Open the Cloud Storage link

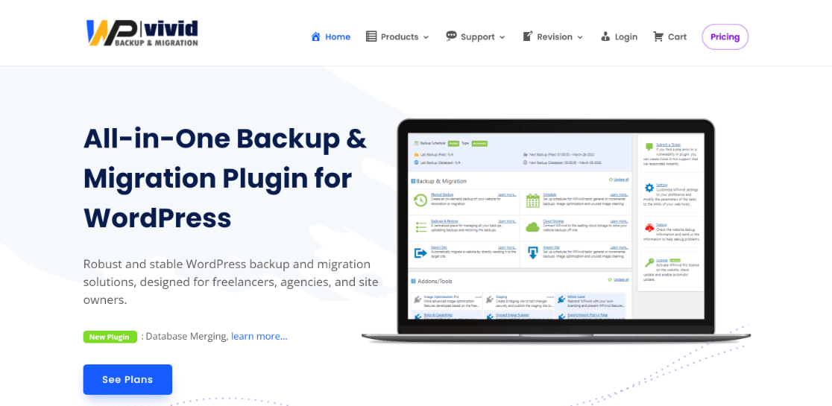coord(553,221)
